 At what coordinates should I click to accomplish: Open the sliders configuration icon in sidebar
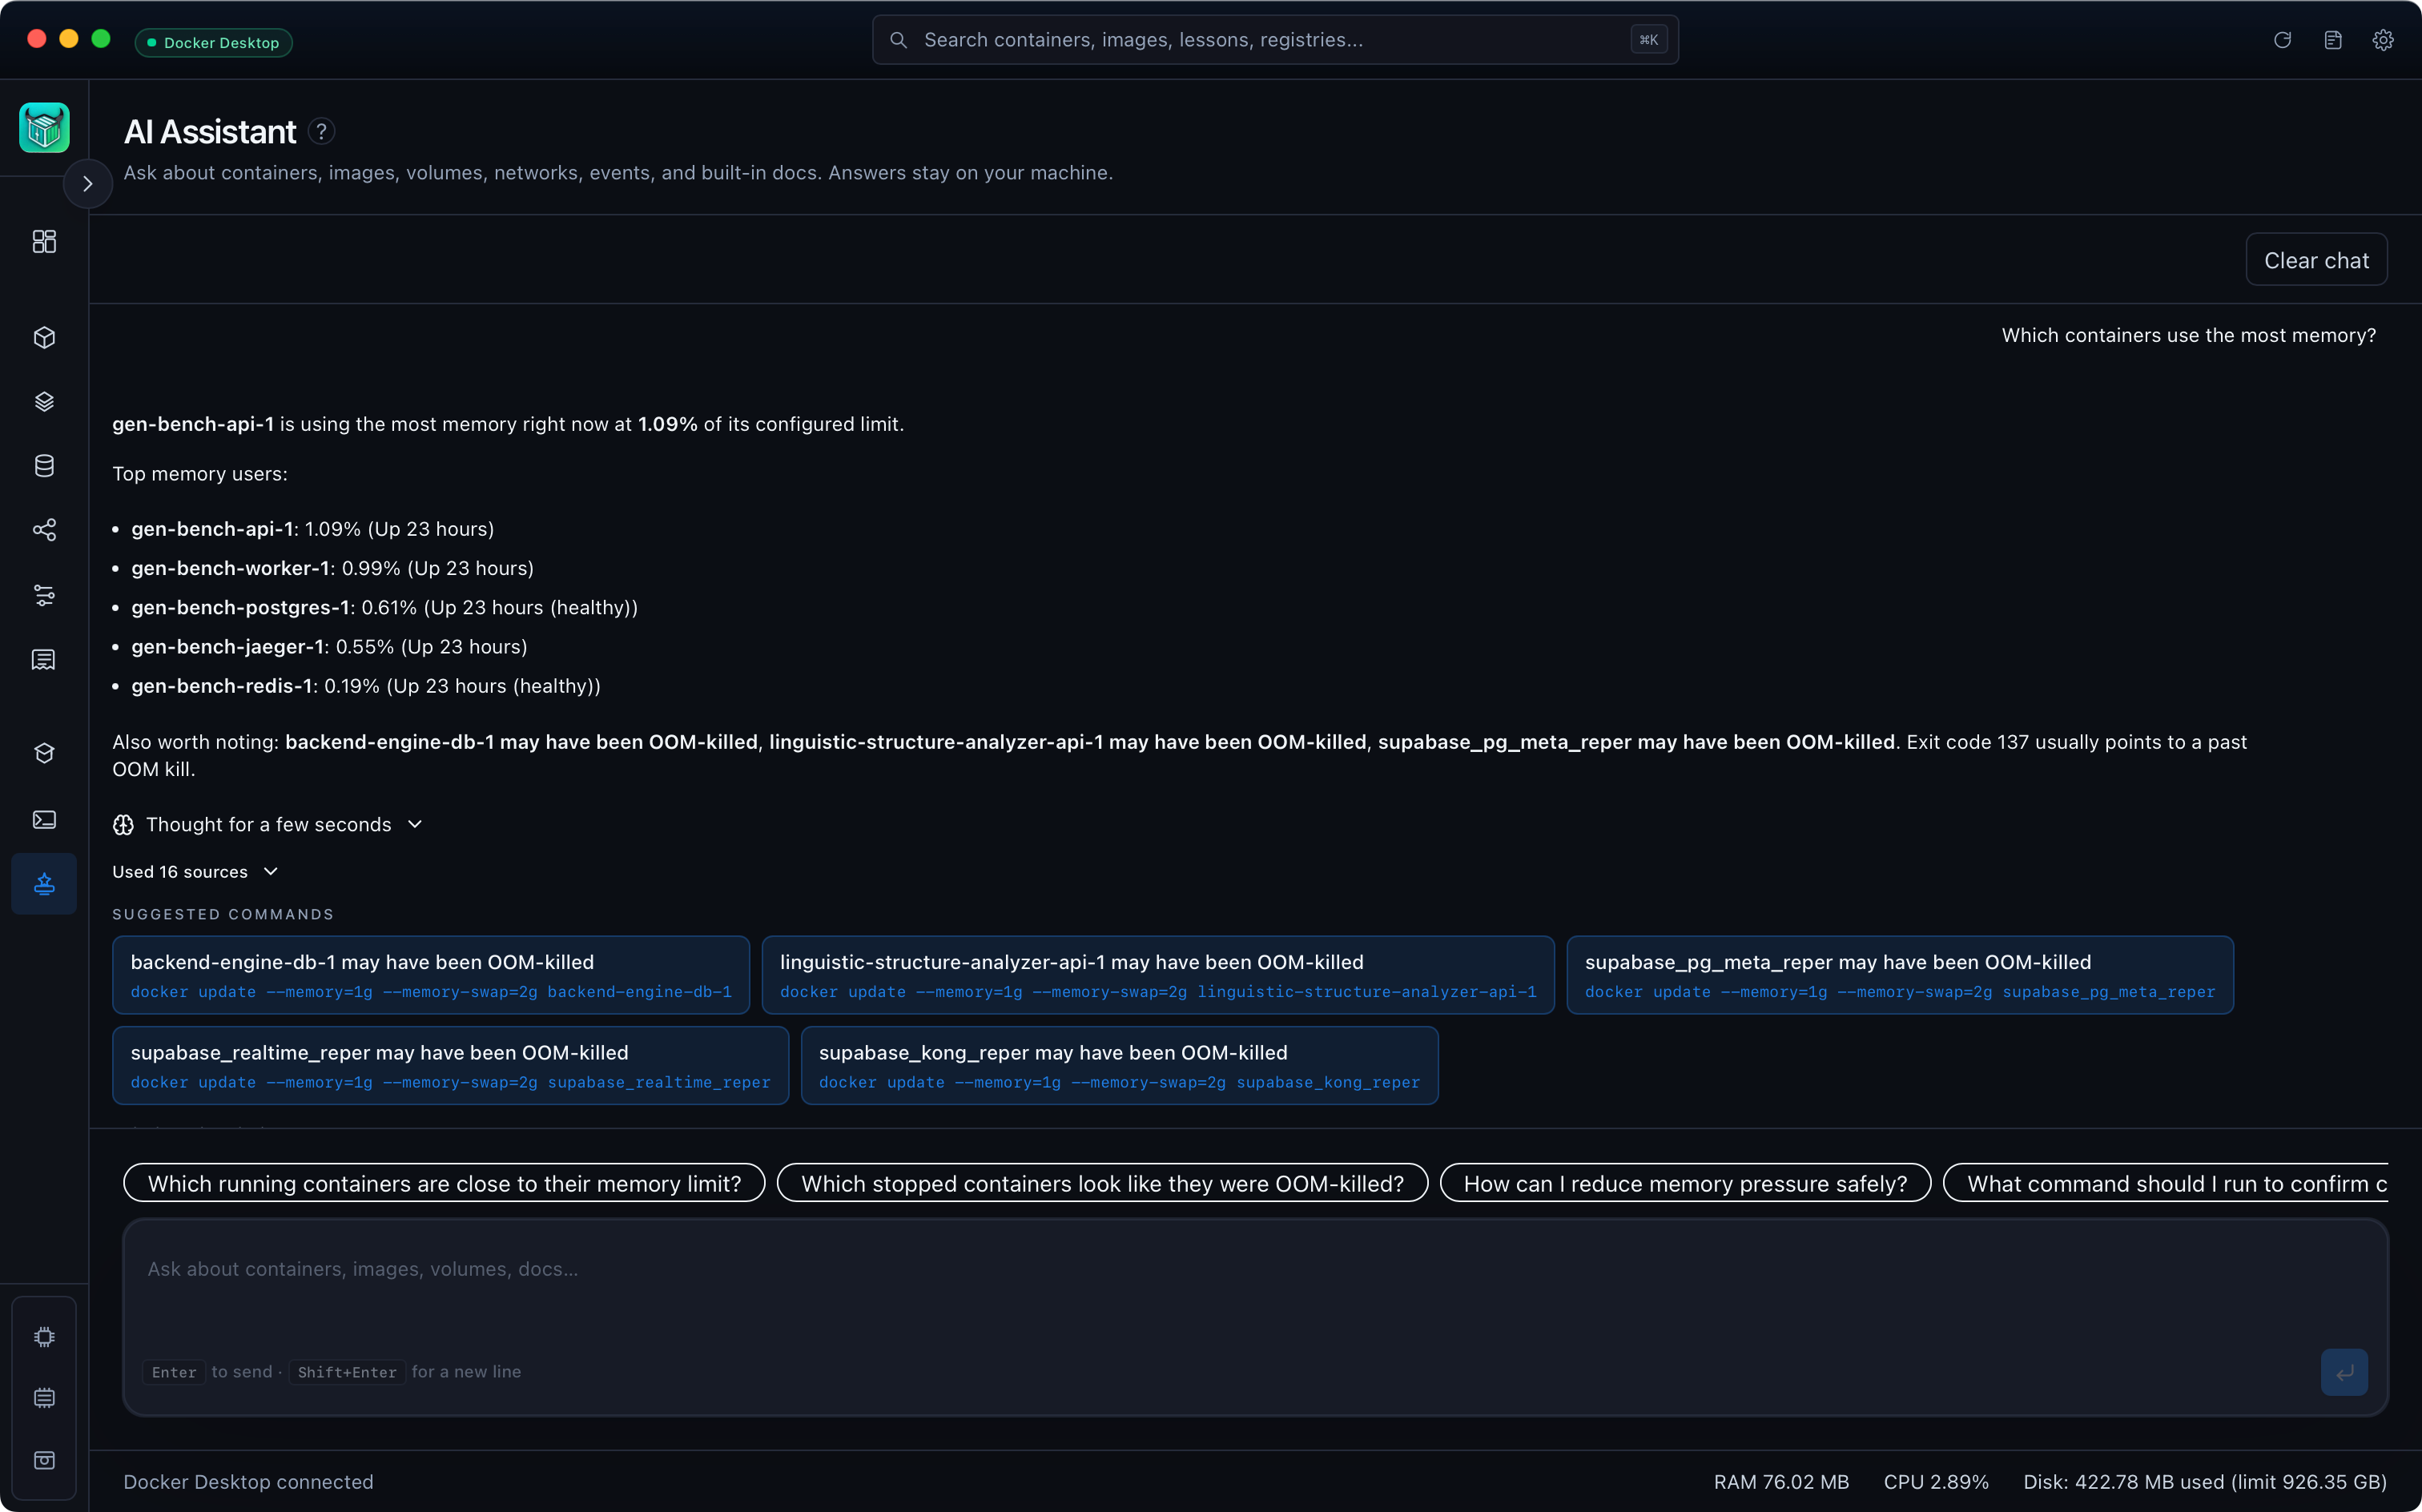tap(44, 595)
